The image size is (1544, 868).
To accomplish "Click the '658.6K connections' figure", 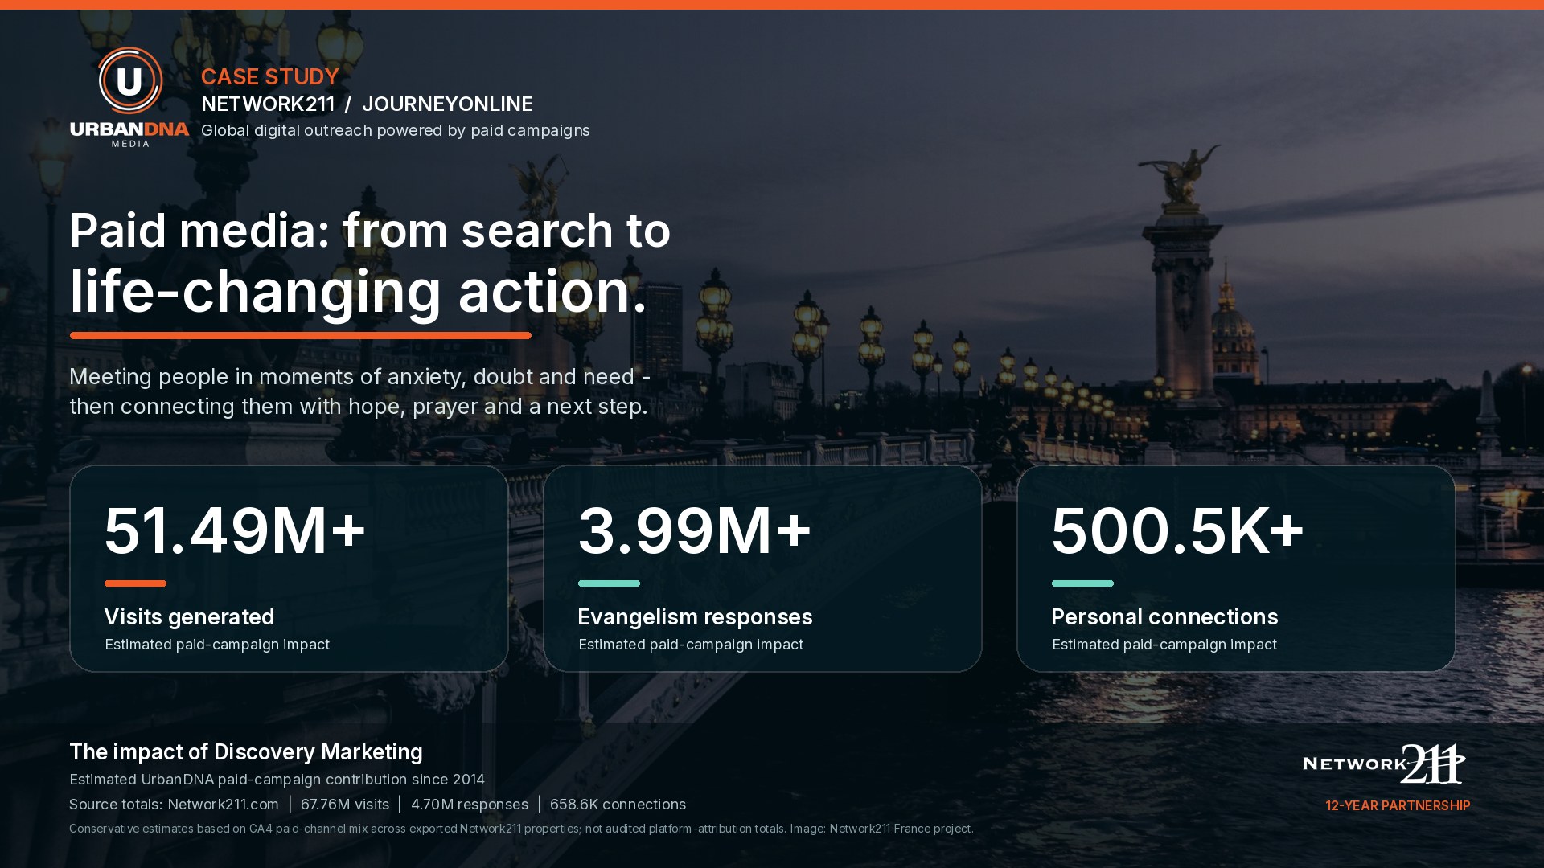I will pyautogui.click(x=618, y=805).
